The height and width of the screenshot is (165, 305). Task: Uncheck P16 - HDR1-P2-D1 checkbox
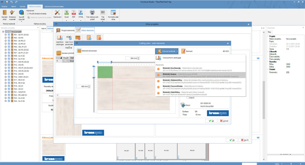[x=9, y=77]
